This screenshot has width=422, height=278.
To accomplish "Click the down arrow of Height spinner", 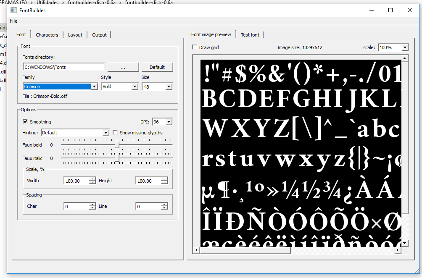I will tap(164, 183).
